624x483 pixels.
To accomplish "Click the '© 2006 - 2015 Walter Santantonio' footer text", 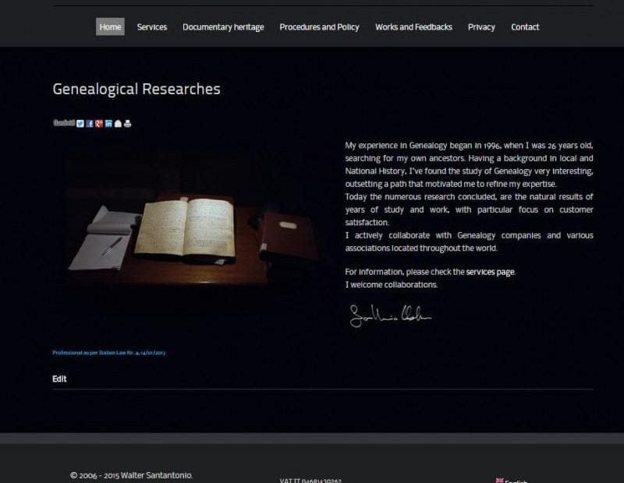I will tap(131, 475).
